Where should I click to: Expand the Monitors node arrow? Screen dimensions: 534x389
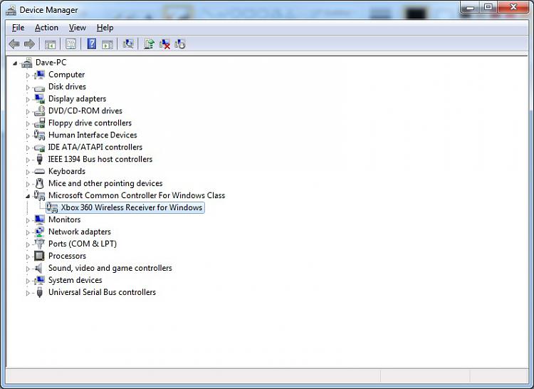point(28,220)
